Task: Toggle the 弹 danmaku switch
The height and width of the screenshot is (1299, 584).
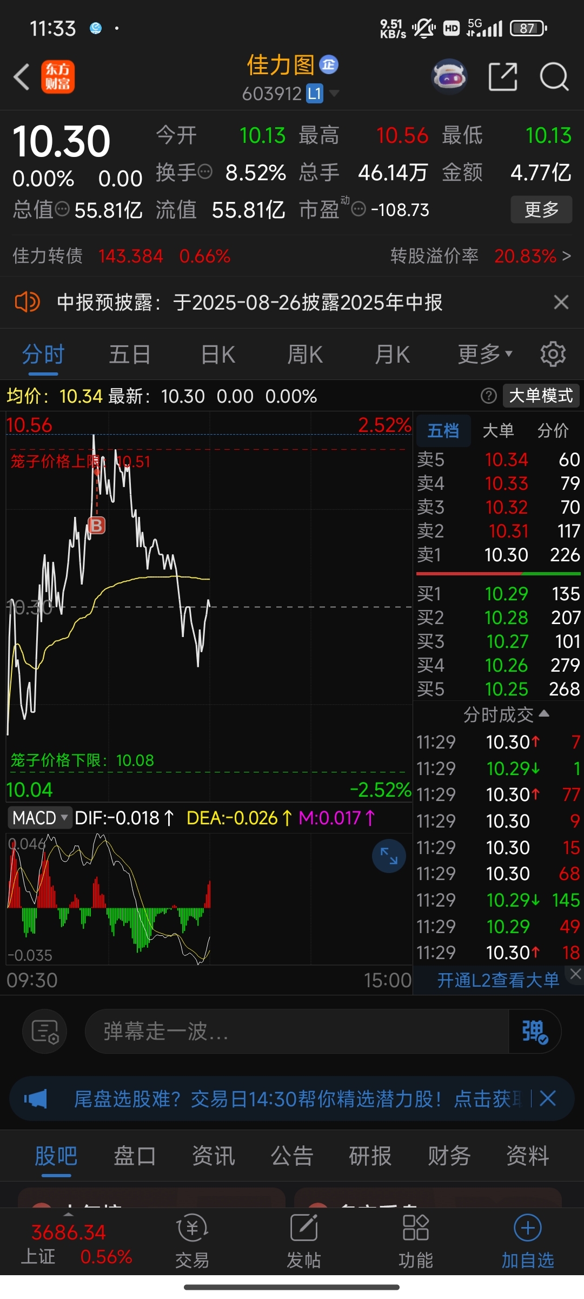Action: [x=535, y=1031]
